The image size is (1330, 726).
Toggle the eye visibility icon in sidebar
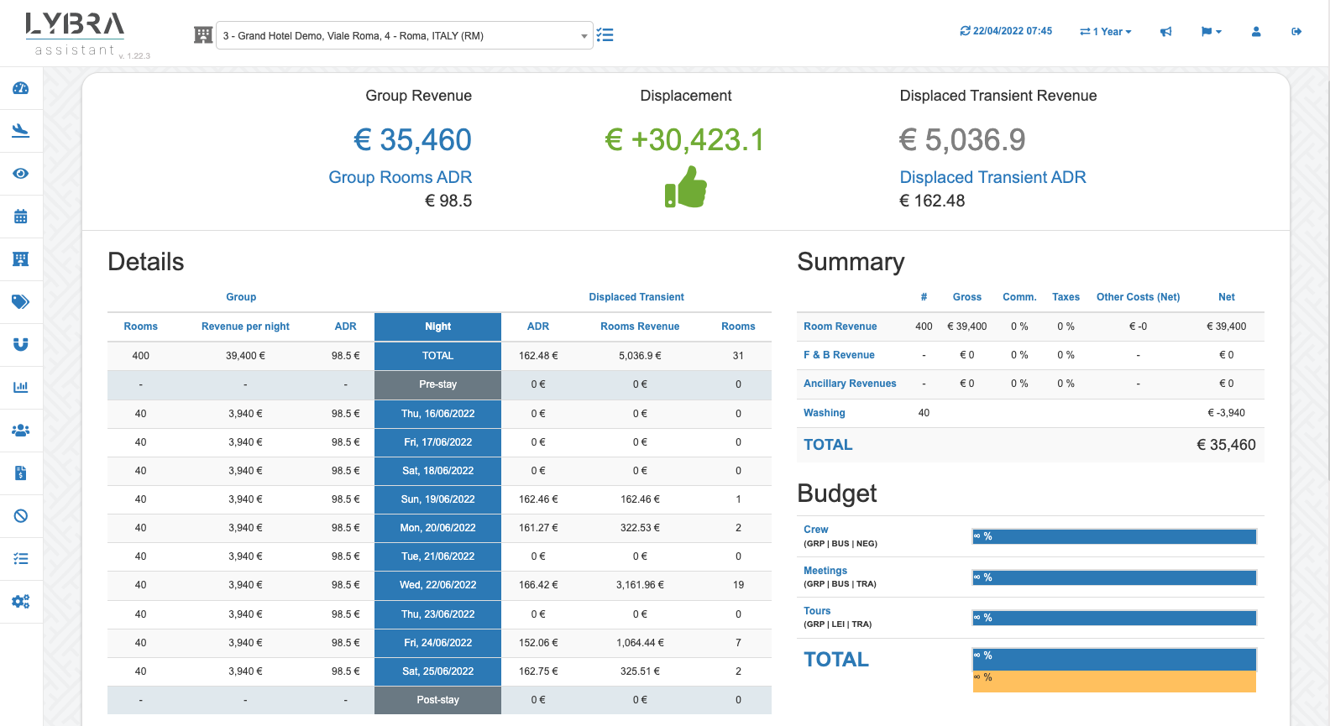21,174
